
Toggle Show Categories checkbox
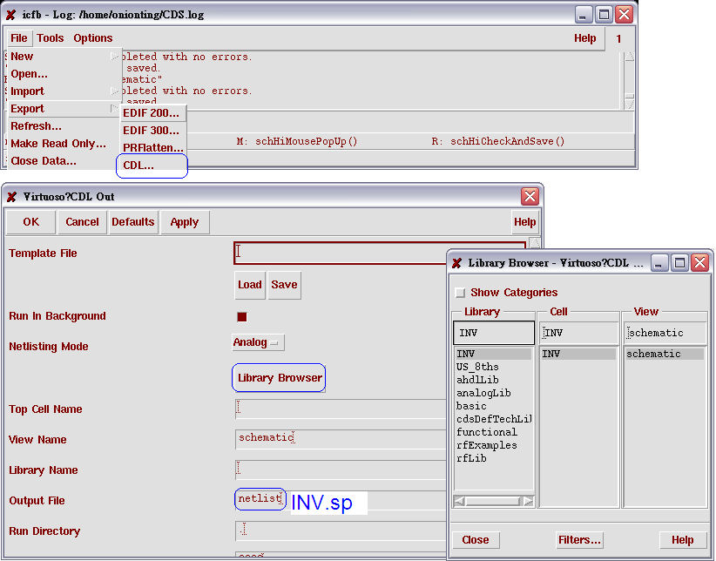click(x=460, y=293)
